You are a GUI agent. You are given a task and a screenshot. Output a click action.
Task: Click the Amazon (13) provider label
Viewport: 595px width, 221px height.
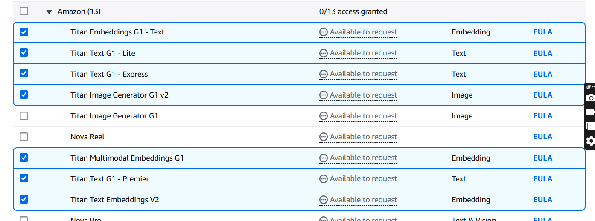[79, 12]
